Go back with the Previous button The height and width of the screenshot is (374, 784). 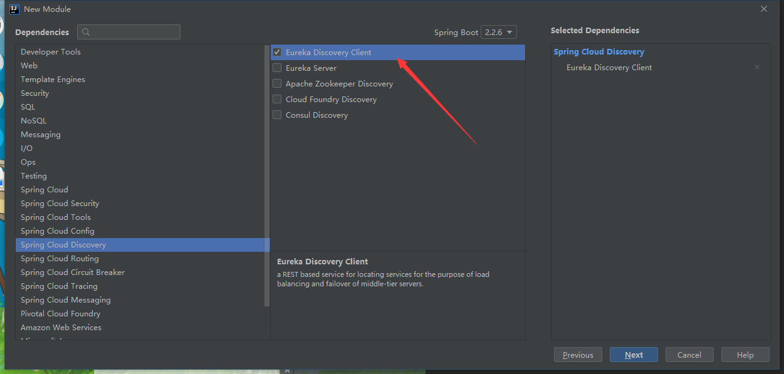(x=578, y=355)
